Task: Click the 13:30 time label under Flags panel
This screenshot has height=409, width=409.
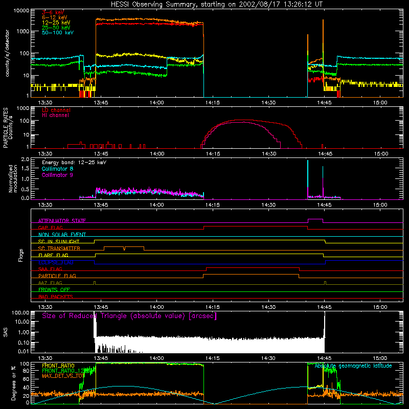Action: pos(45,307)
